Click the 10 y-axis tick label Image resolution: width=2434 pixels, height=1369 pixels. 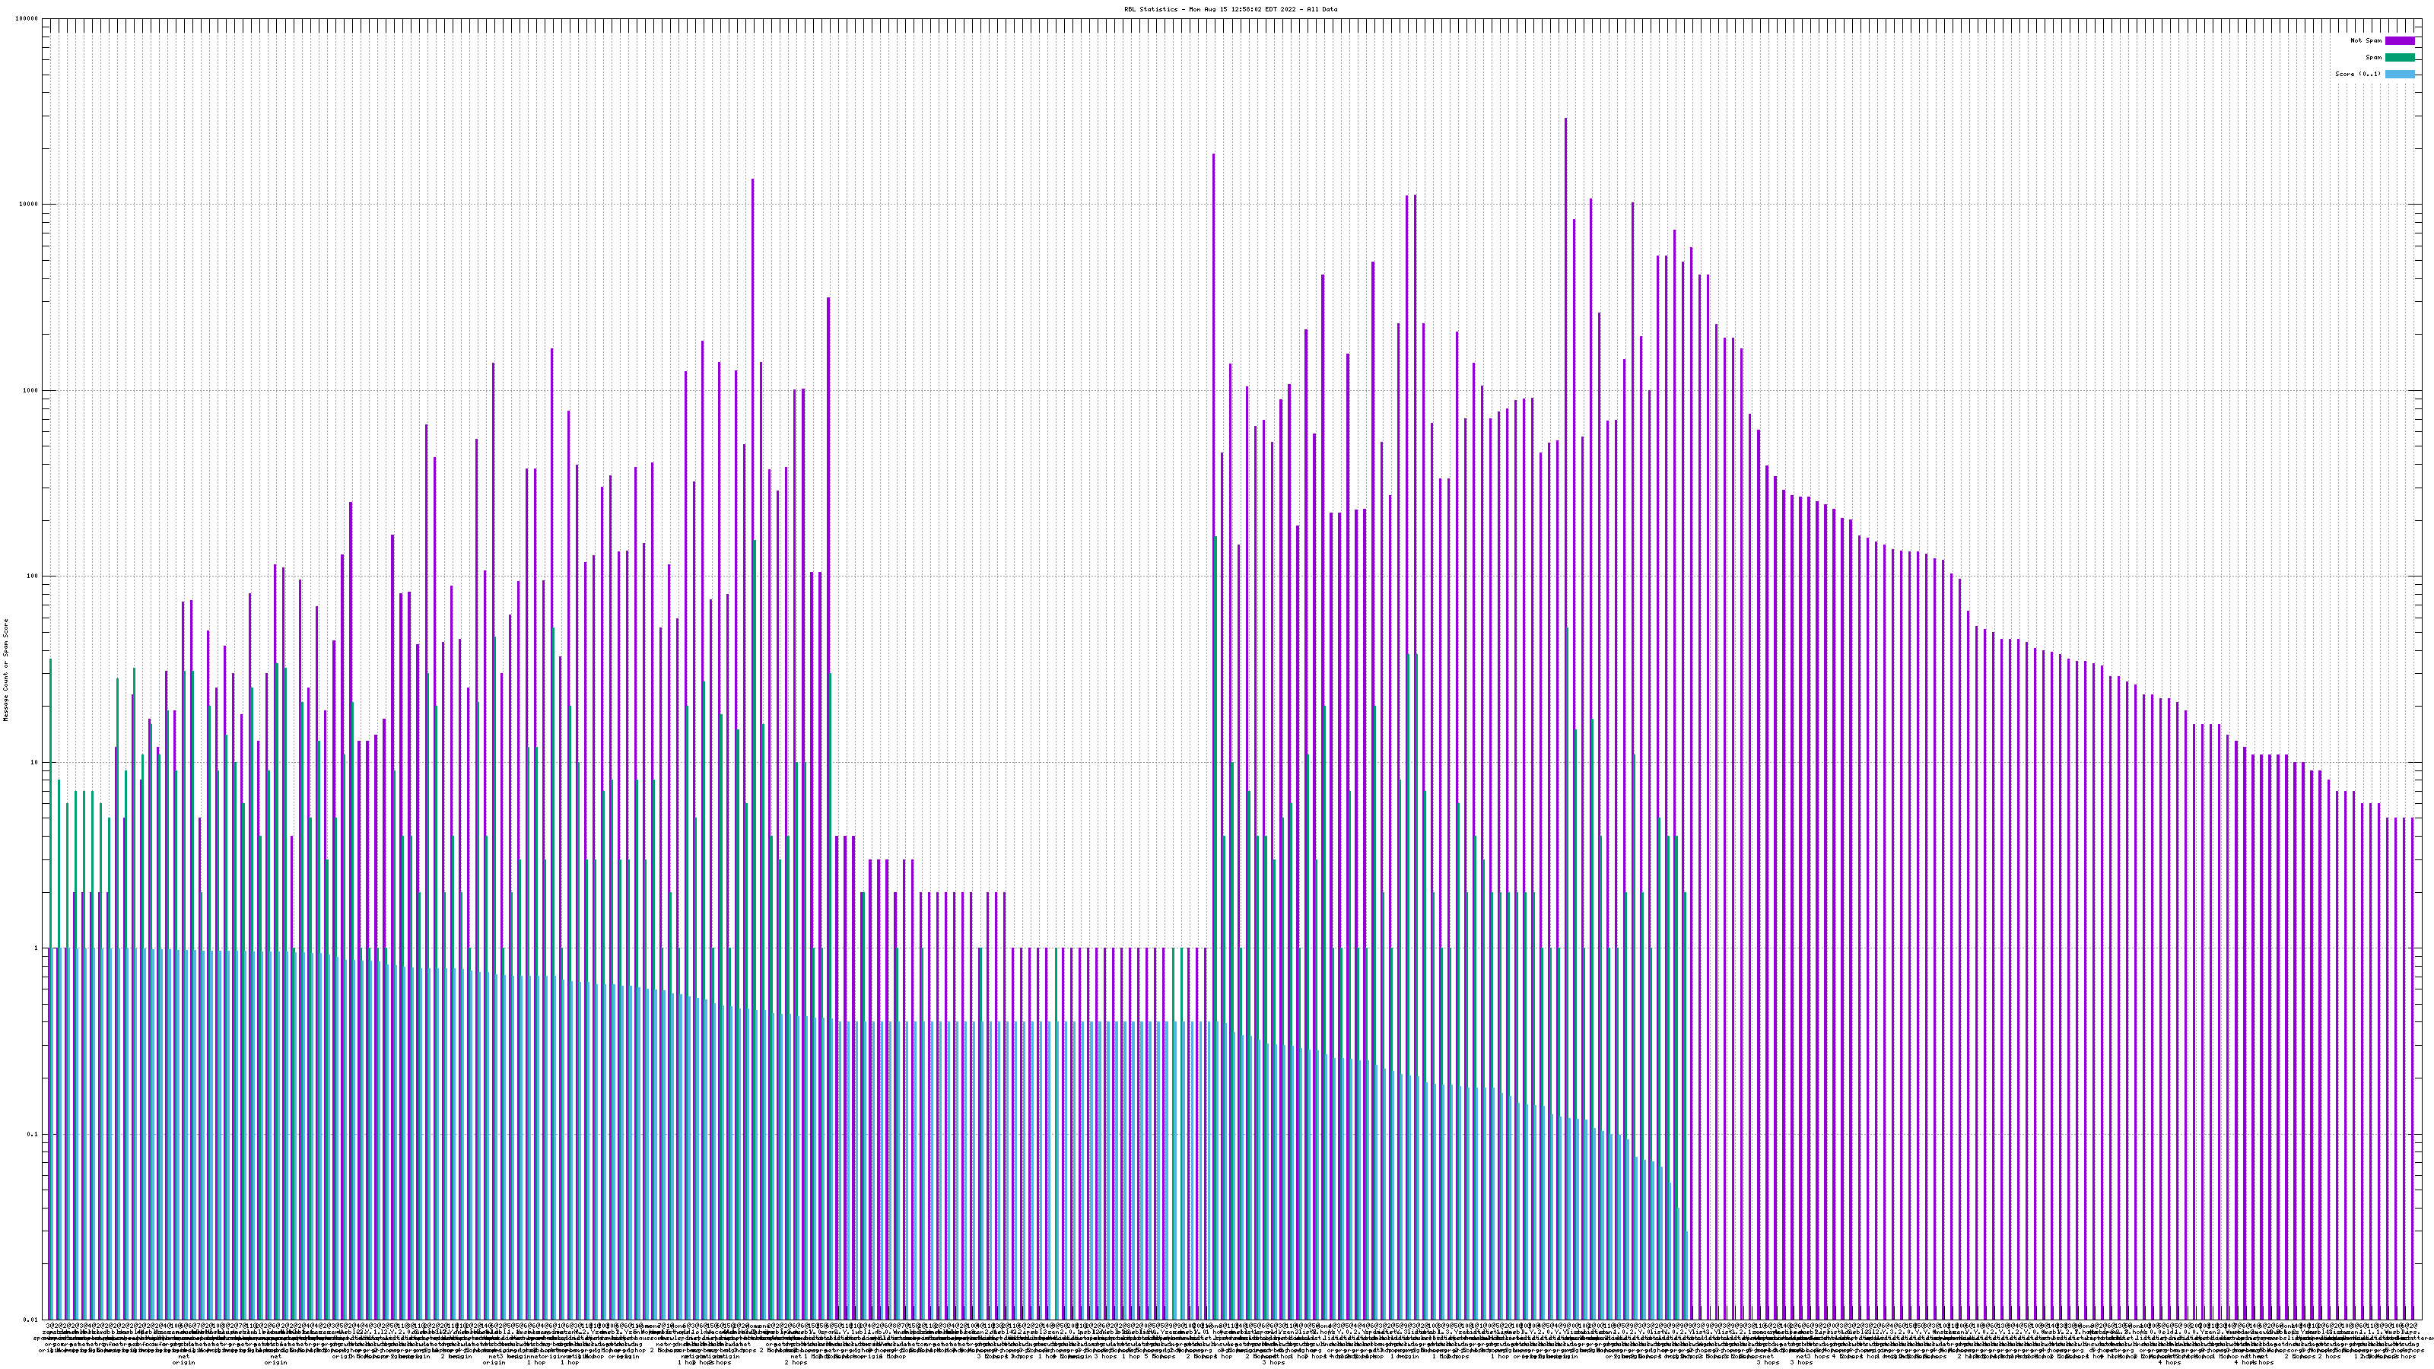tap(35, 762)
